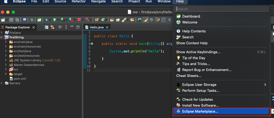This screenshot has width=274, height=118.
Task: Toggle Mark Occurrences highlighter icon
Action: (x=145, y=20)
